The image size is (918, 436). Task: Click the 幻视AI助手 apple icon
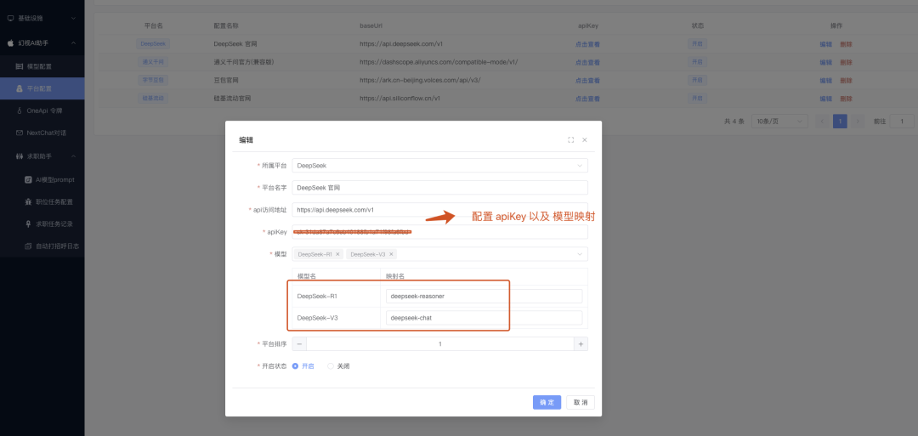[10, 42]
